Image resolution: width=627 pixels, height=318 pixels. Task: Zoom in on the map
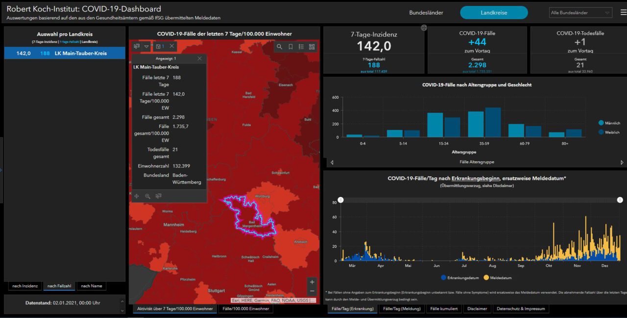click(x=312, y=282)
